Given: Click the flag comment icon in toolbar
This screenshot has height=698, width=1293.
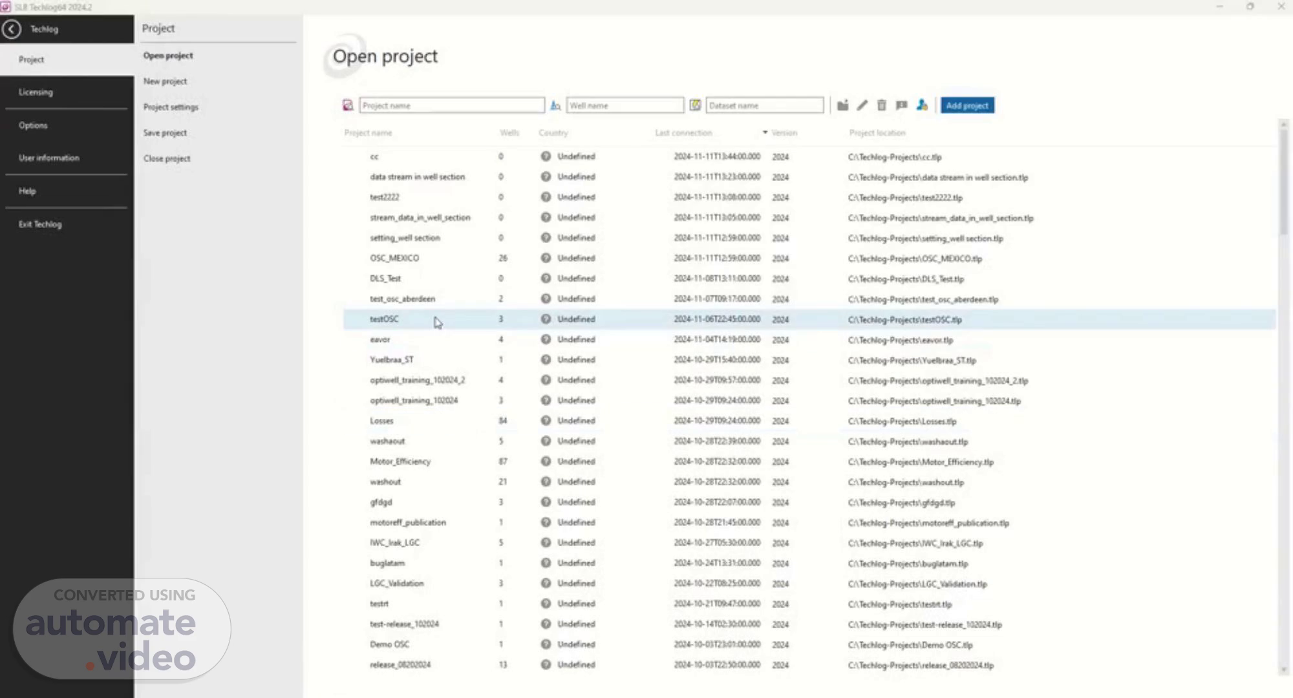Looking at the screenshot, I should 901,105.
